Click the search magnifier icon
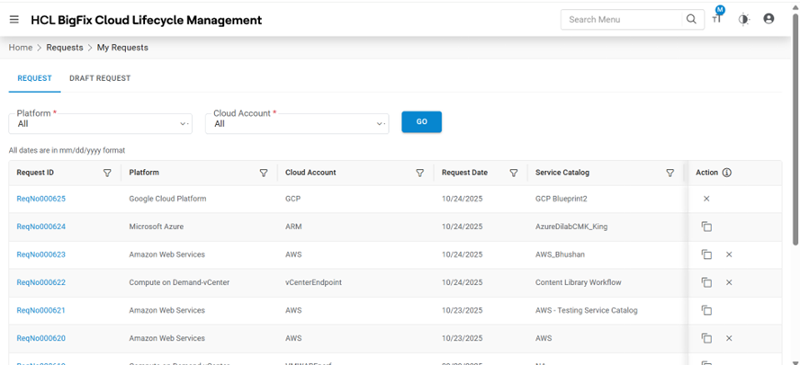800x365 pixels. point(691,19)
